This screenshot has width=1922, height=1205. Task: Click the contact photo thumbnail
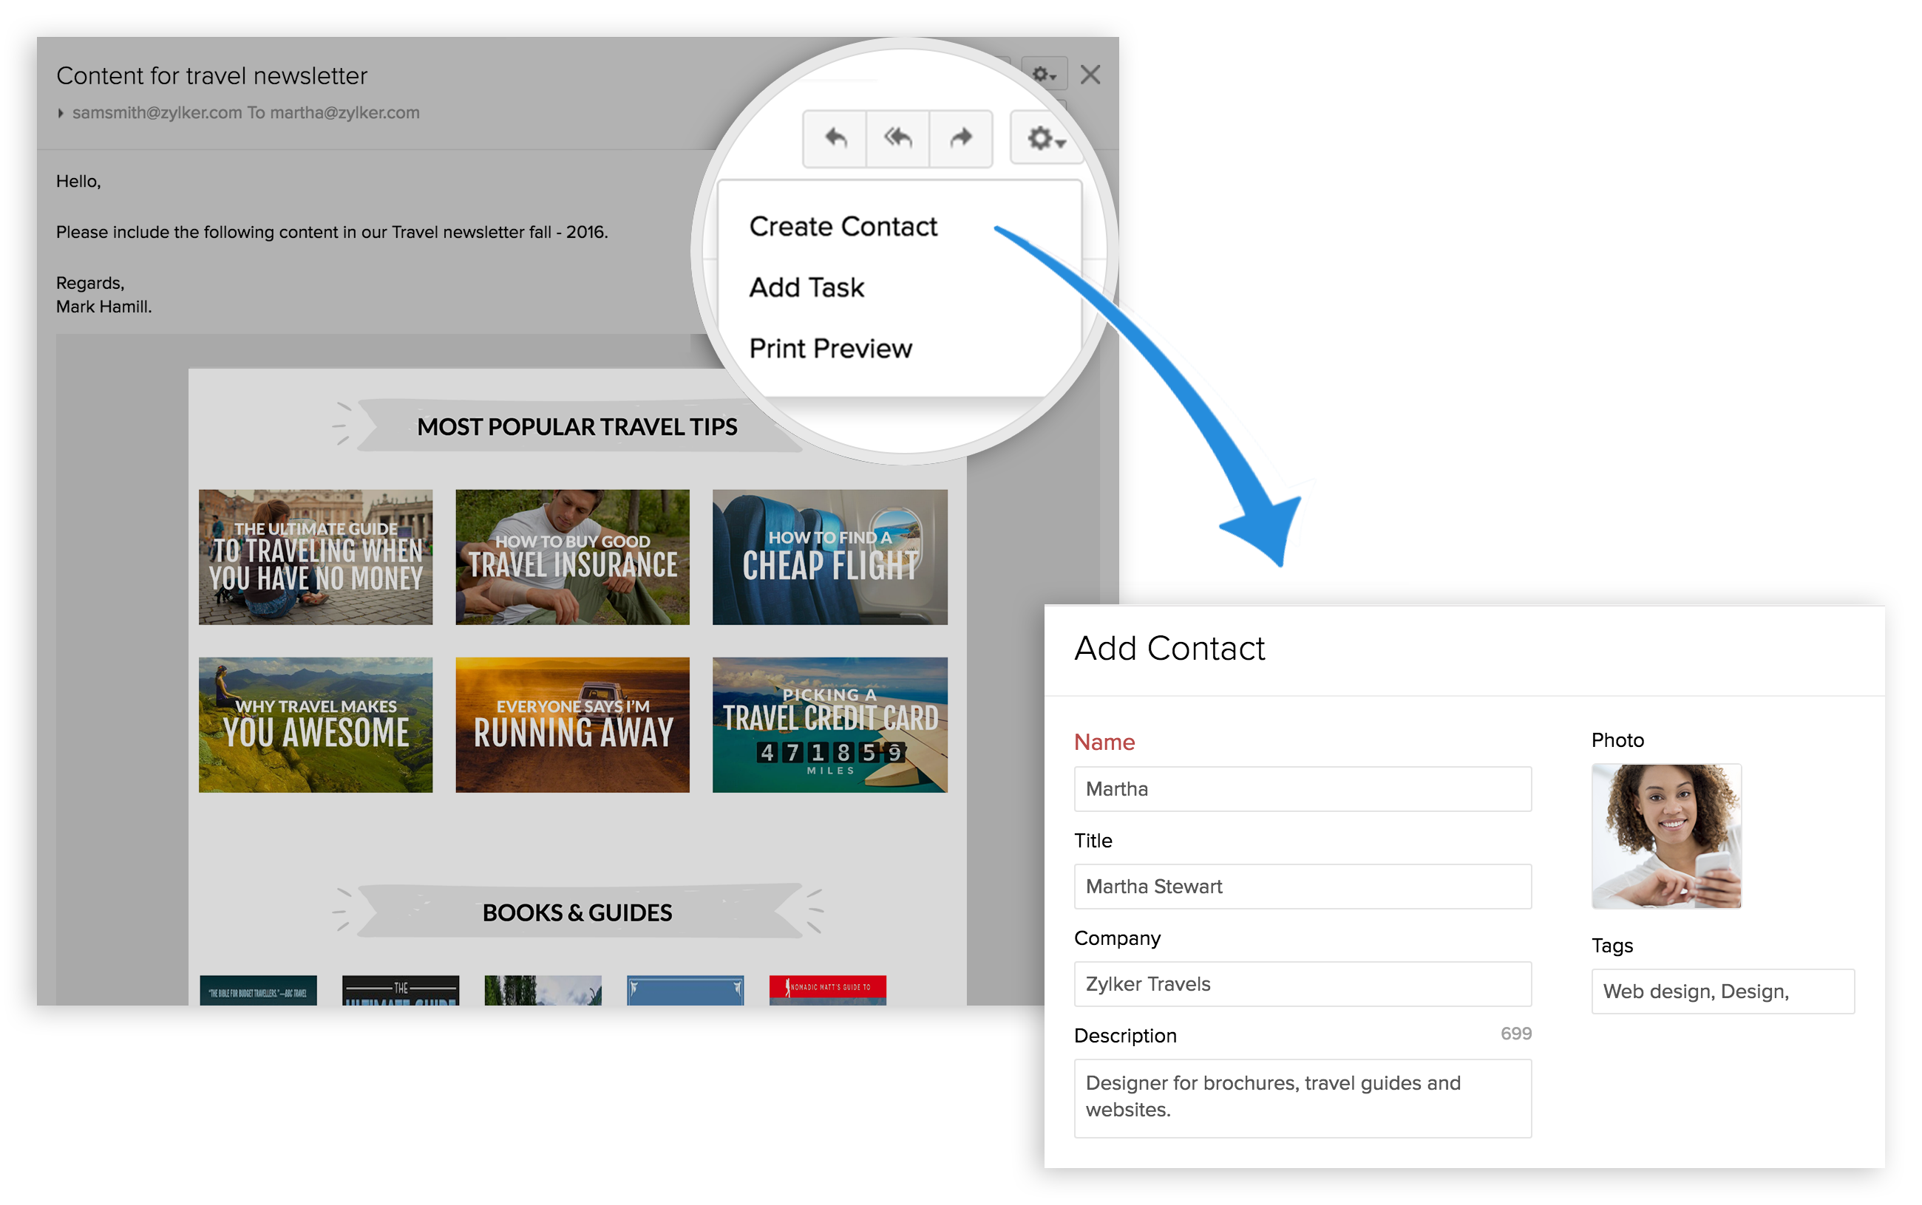(1665, 836)
